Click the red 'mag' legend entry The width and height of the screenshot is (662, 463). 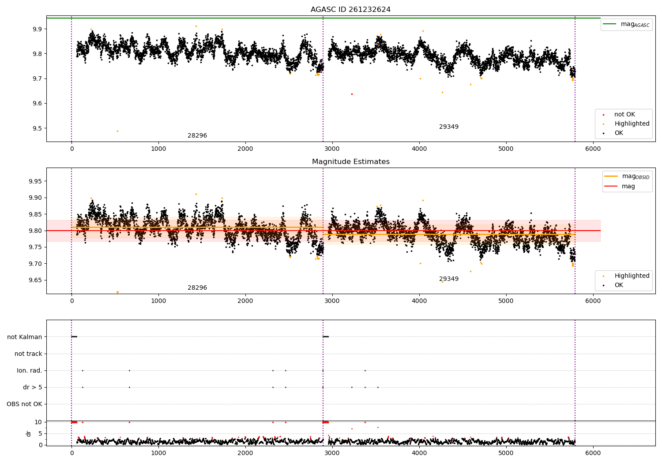point(620,187)
